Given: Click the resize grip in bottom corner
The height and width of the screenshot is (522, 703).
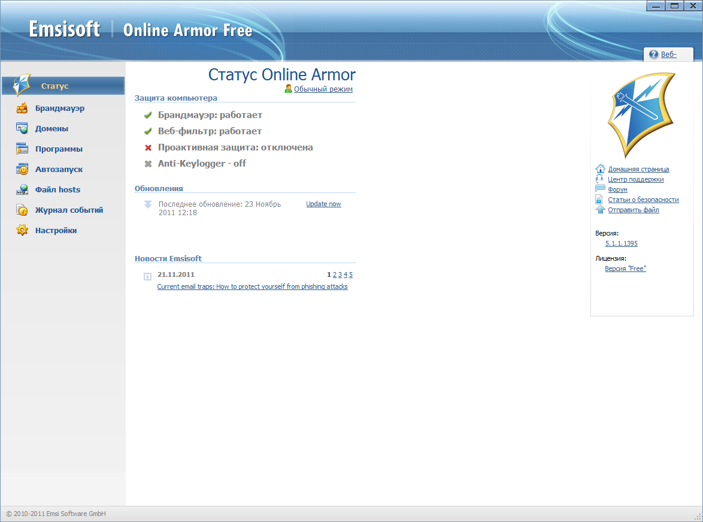Looking at the screenshot, I should (x=698, y=517).
